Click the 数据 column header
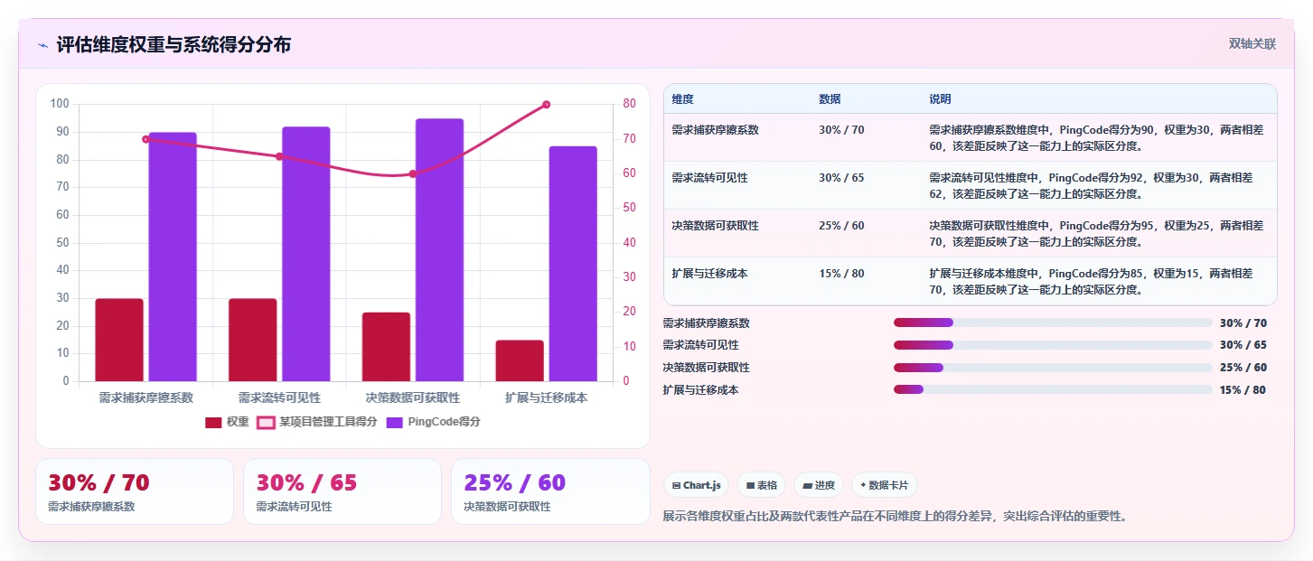This screenshot has width=1313, height=561. click(830, 99)
